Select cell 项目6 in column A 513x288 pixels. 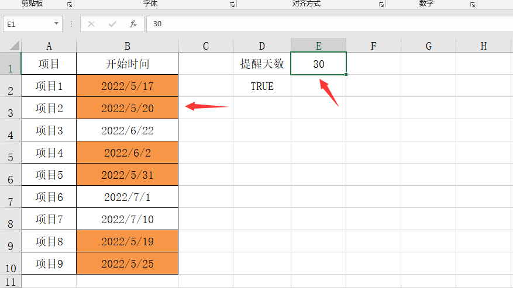pyautogui.click(x=49, y=197)
